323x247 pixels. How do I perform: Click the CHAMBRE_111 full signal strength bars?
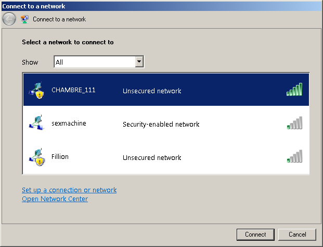(x=294, y=89)
